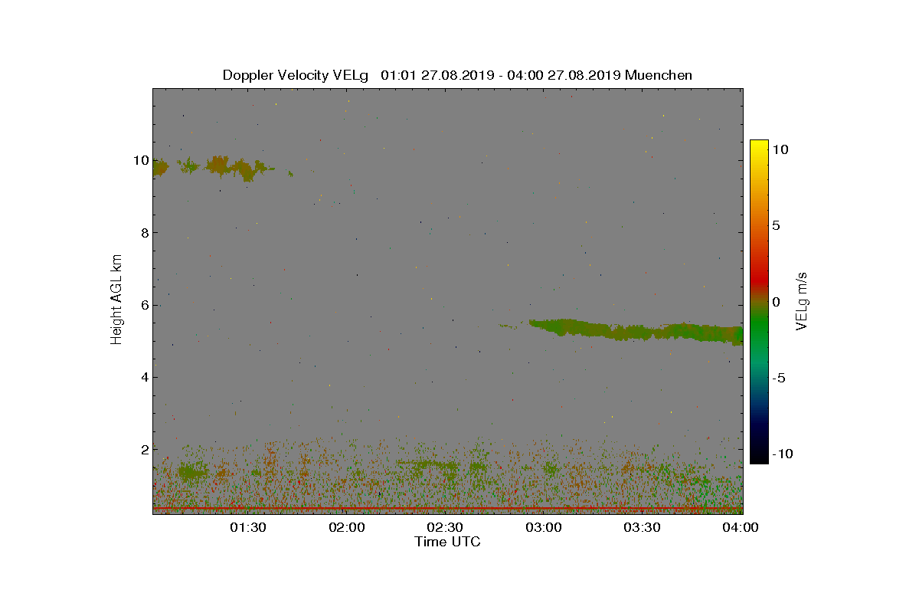
Task: Click the cloud layer near 10 km height
Action: pos(222,166)
